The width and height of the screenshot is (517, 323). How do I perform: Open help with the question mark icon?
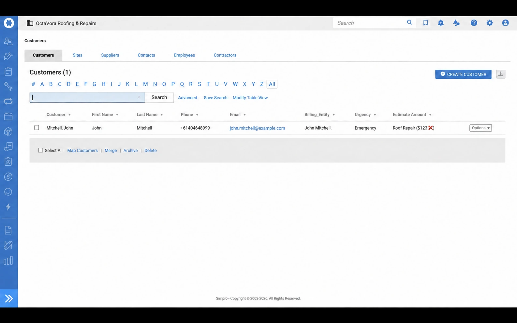[474, 23]
